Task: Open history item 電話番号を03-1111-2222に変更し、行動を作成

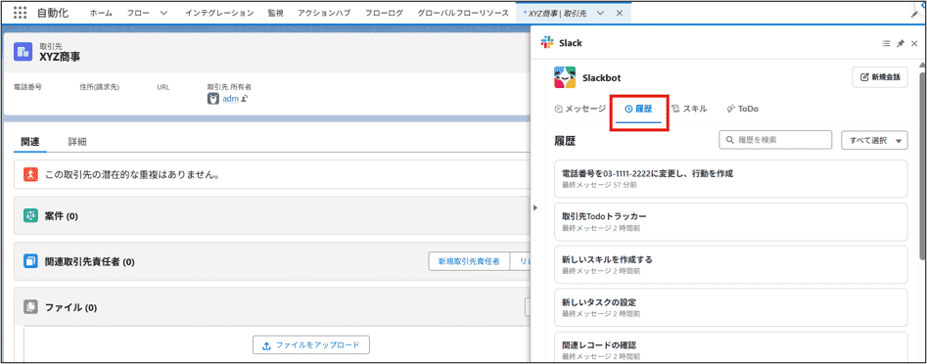Action: (730, 179)
